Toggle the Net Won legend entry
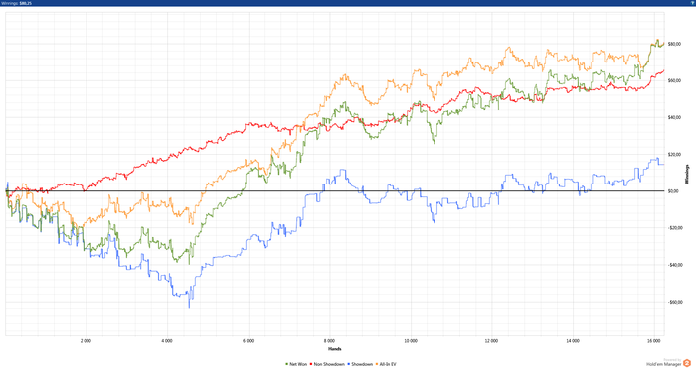 pos(296,364)
